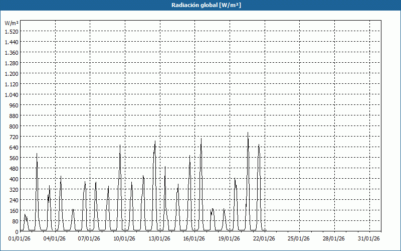The image size is (401, 251).
Task: Pick the 10/01/26 date on the axis
Action: (x=125, y=238)
